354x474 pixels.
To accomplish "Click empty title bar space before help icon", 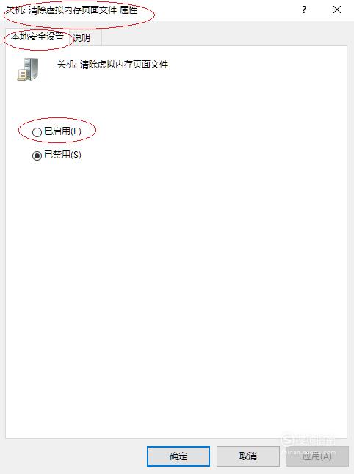I will [218, 10].
